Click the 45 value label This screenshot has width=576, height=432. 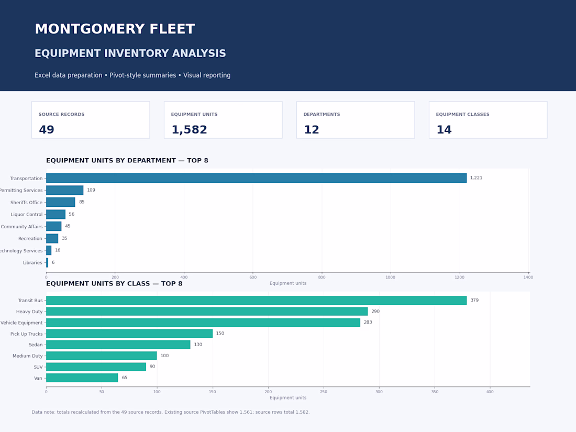[x=68, y=226]
